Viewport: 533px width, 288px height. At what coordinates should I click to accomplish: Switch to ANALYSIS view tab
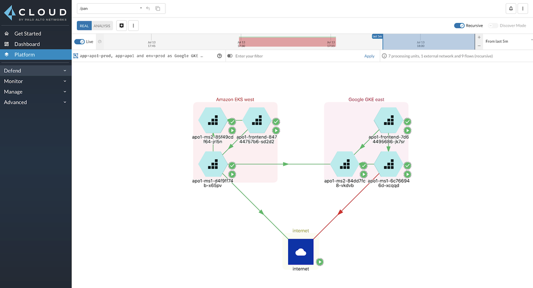point(102,26)
